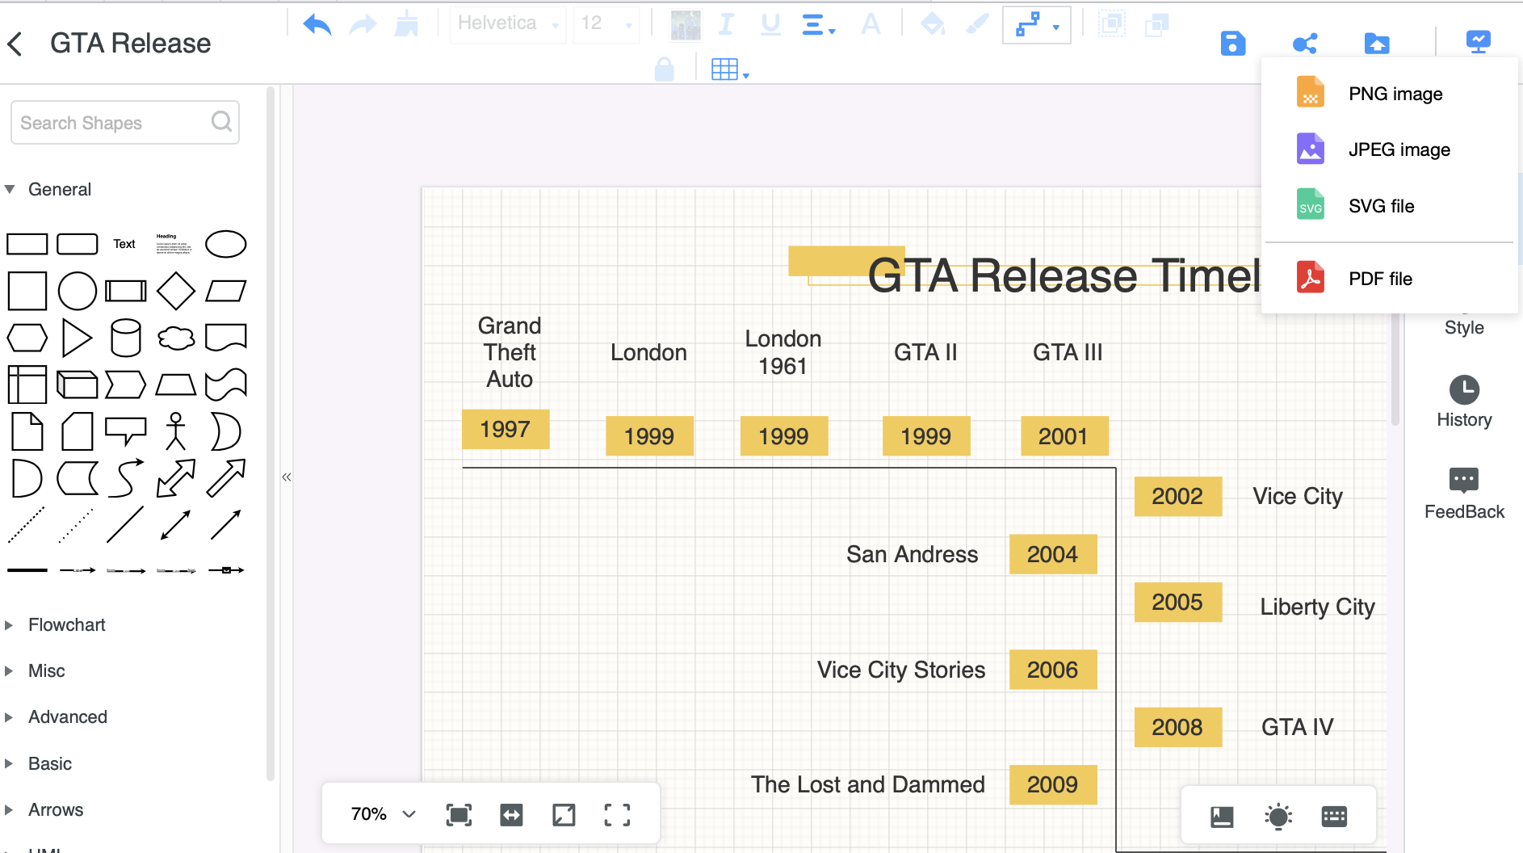Export as PNG image
Image resolution: width=1523 pixels, height=853 pixels.
[x=1390, y=94]
